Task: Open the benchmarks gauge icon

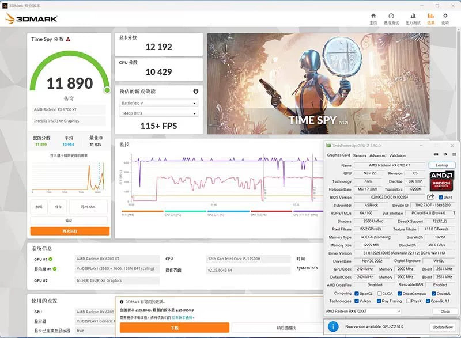Action: 391,16
